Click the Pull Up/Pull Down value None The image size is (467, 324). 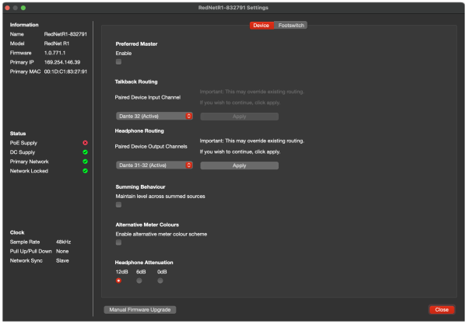62,252
